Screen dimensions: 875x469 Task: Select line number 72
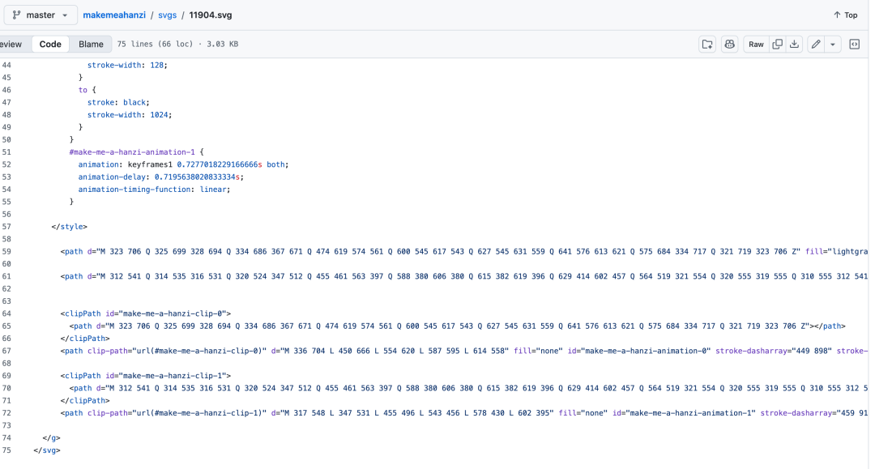[6, 412]
